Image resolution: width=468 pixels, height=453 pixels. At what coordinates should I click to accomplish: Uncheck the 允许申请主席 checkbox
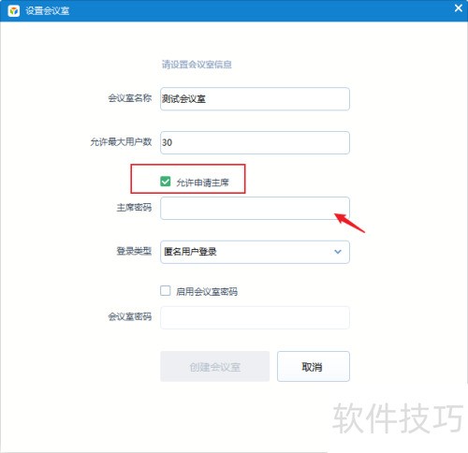click(x=166, y=182)
